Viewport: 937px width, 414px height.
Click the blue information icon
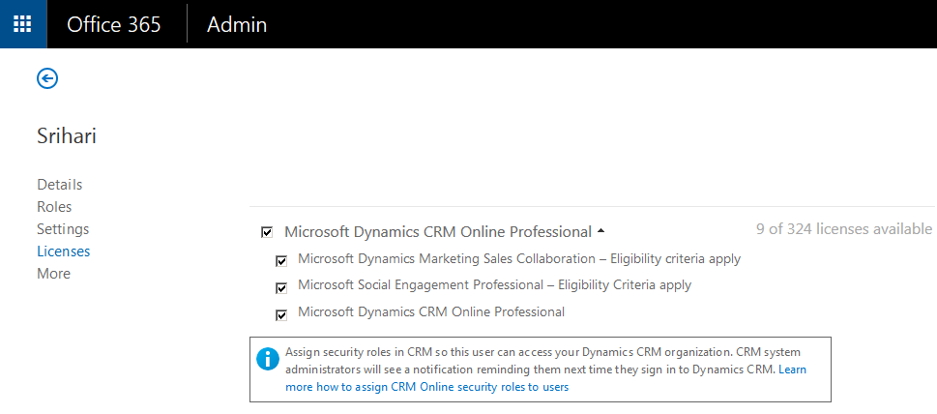(x=268, y=359)
